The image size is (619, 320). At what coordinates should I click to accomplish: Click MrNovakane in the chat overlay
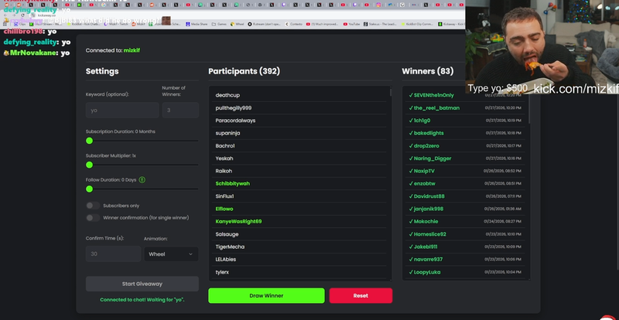(34, 53)
